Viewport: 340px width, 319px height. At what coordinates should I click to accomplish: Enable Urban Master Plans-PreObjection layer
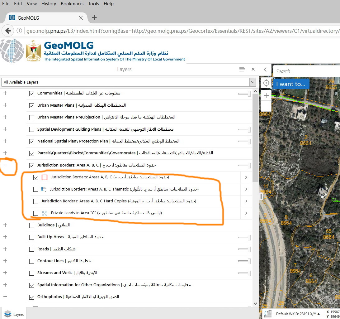coord(32,118)
